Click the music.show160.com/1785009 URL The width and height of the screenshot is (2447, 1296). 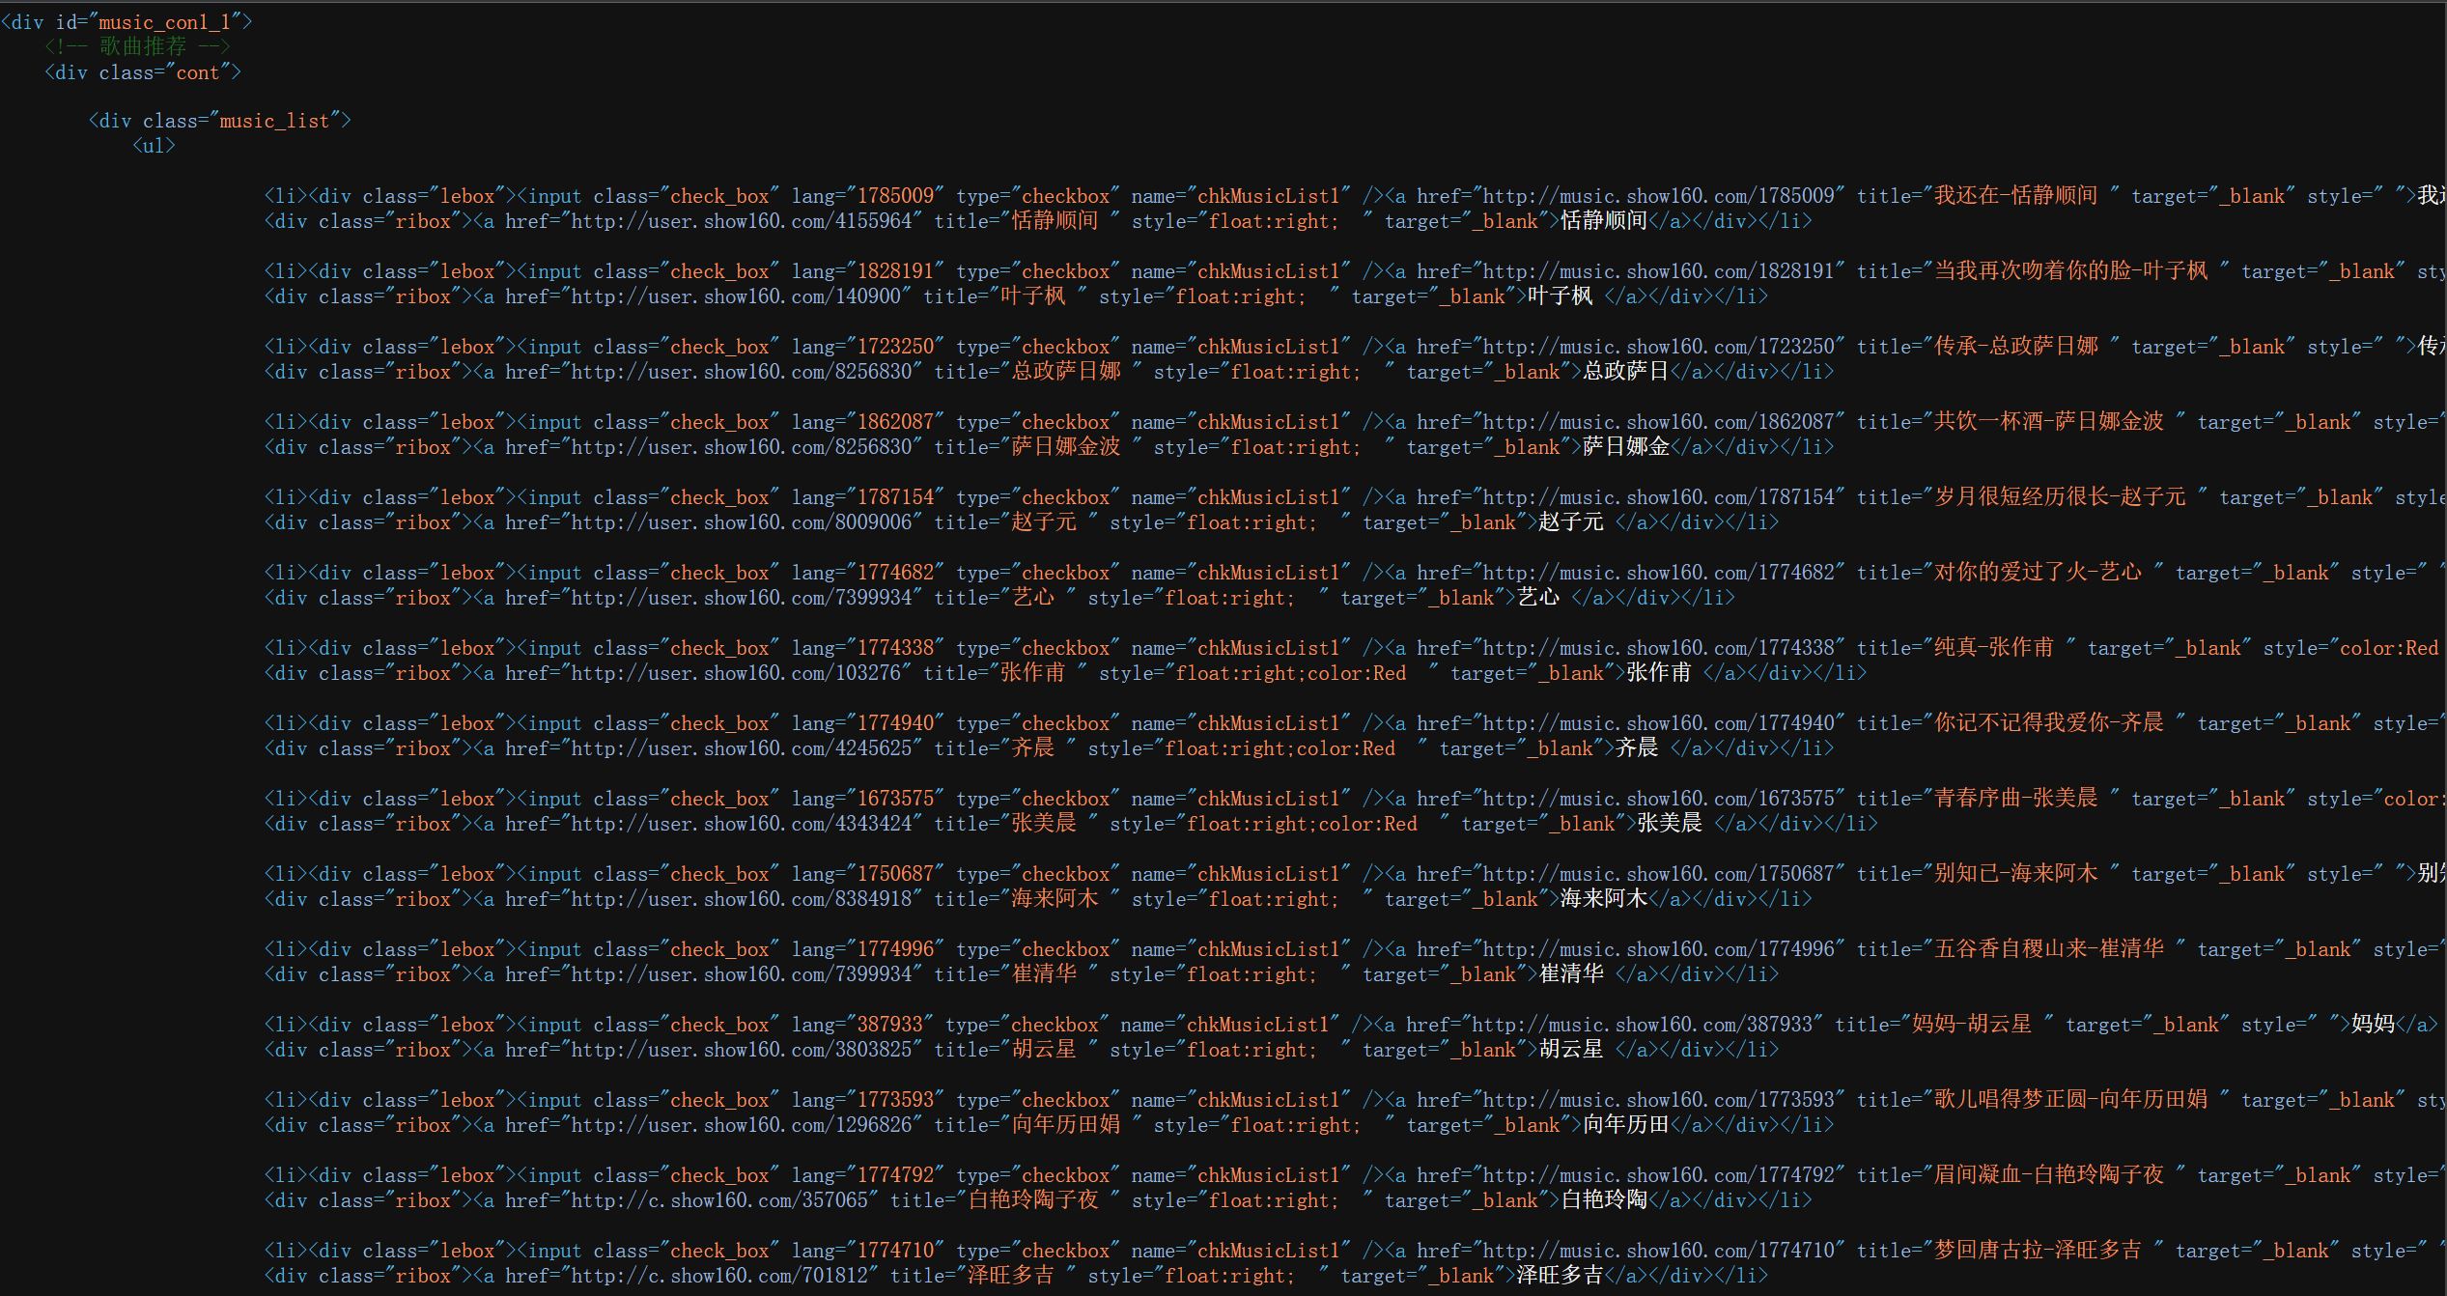coord(1658,196)
